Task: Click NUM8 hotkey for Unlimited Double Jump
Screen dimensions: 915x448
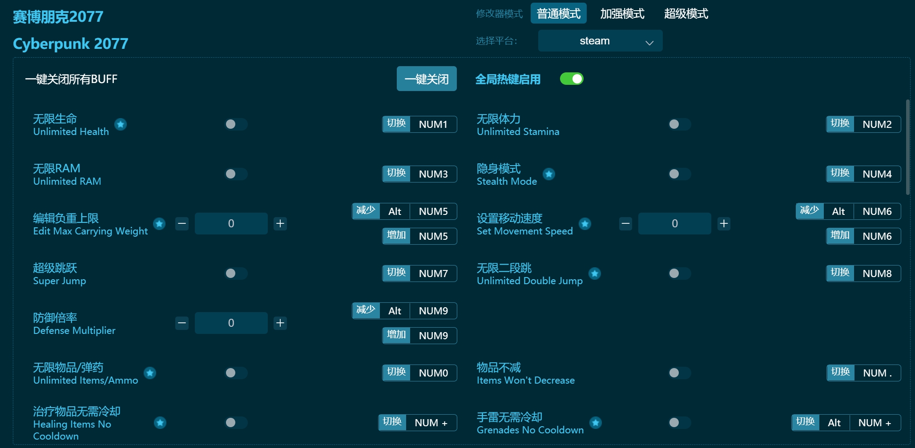Action: pyautogui.click(x=863, y=274)
